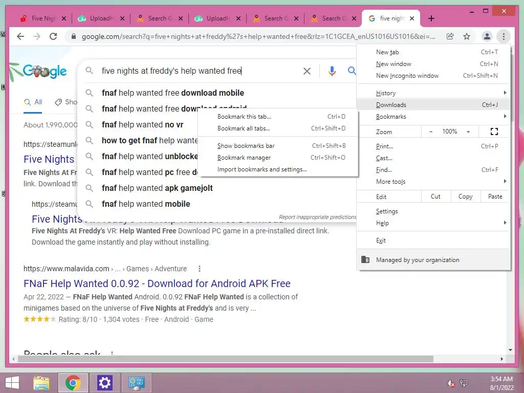The height and width of the screenshot is (393, 524).
Task: Open Control Panel icon in taskbar
Action: pyautogui.click(x=136, y=383)
